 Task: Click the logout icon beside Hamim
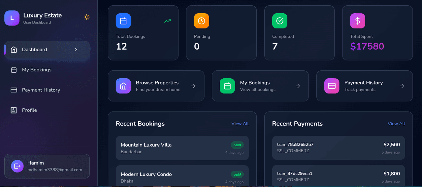pyautogui.click(x=17, y=166)
